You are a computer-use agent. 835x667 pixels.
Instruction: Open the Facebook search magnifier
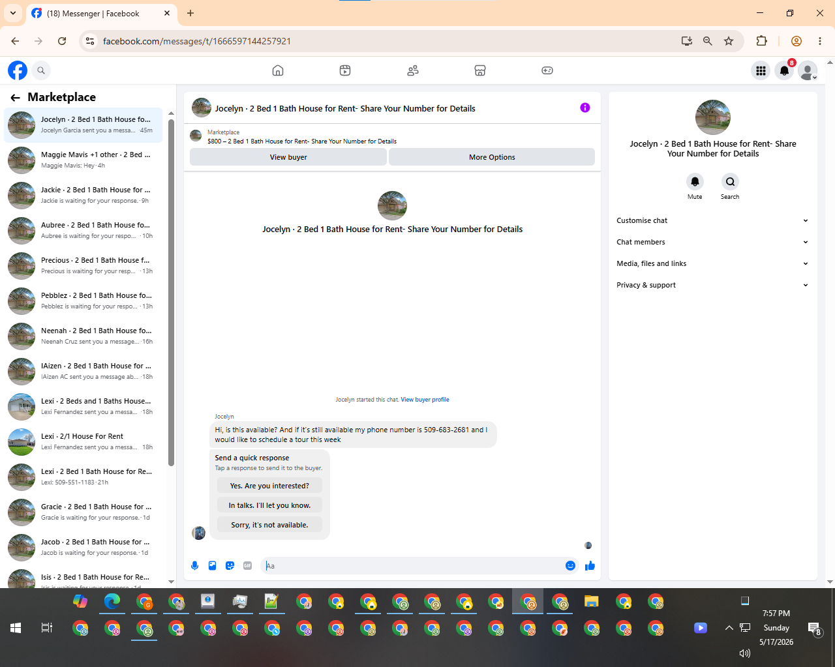point(41,70)
